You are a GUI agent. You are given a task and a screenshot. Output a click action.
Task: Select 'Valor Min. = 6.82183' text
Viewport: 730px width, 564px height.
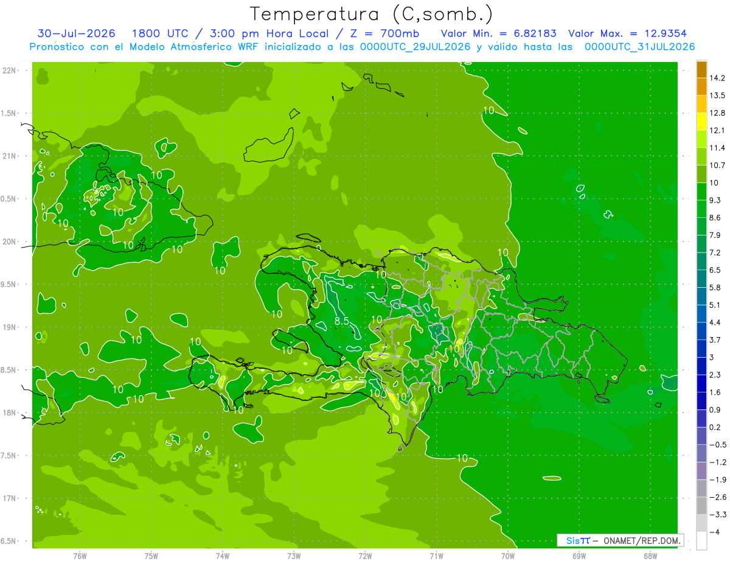pyautogui.click(x=499, y=33)
